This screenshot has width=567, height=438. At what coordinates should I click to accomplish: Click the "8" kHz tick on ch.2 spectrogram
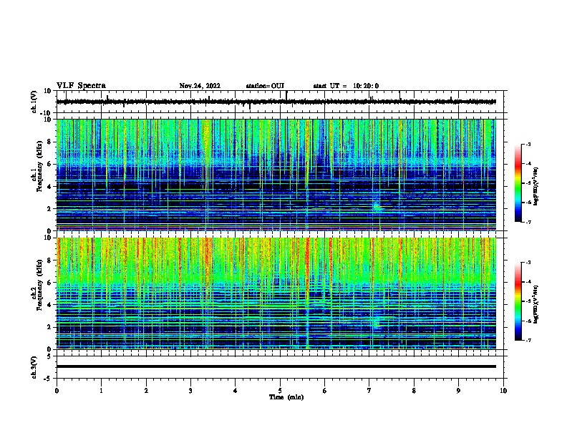pyautogui.click(x=49, y=261)
